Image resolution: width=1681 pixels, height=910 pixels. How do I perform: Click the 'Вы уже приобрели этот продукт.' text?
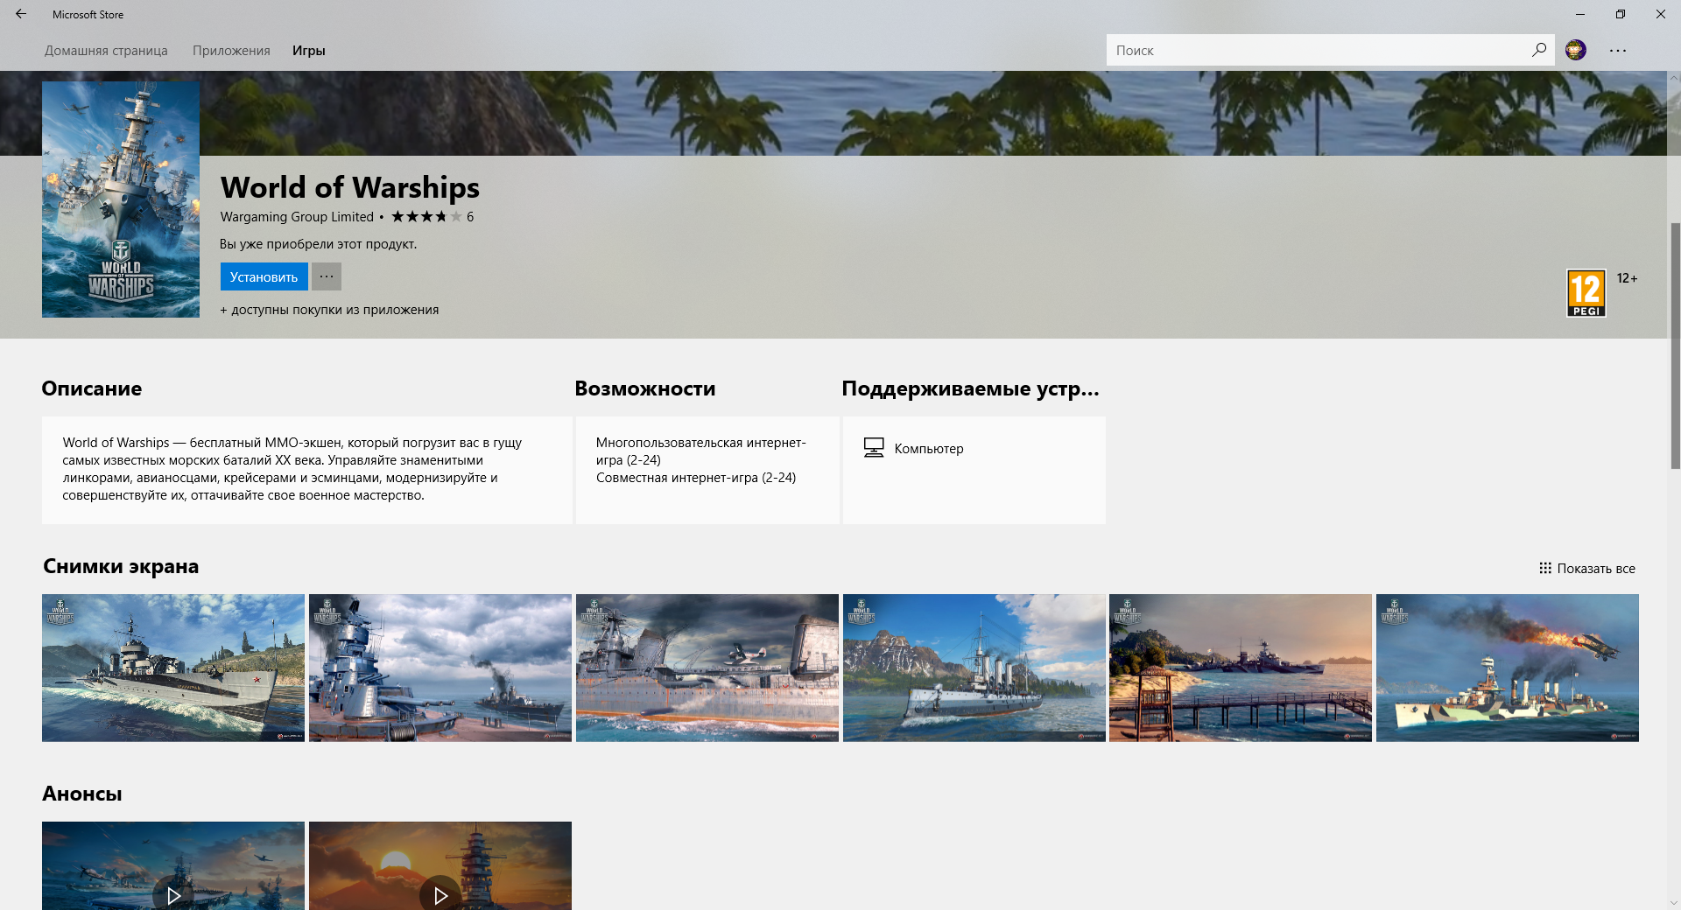pyautogui.click(x=319, y=244)
